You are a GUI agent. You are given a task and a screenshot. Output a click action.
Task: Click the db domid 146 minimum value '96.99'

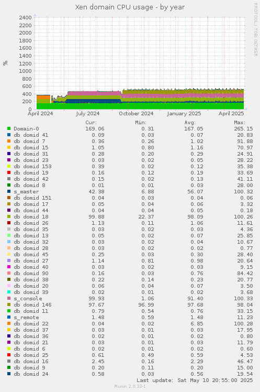click(x=146, y=305)
